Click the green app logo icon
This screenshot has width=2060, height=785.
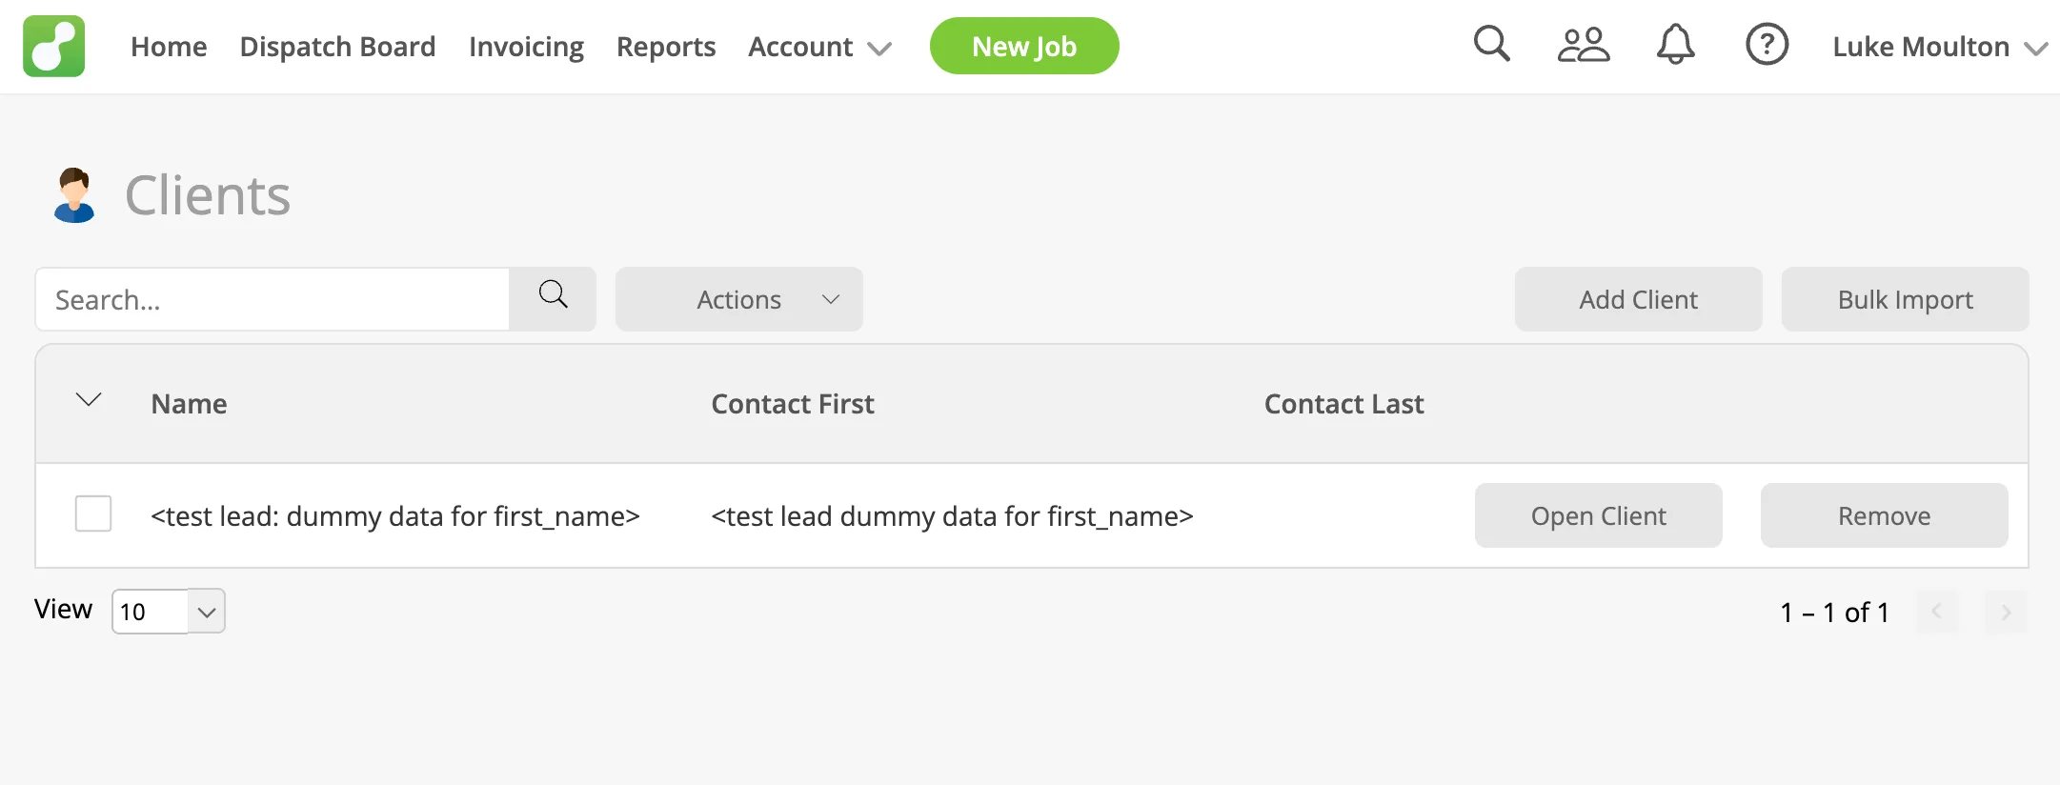pyautogui.click(x=54, y=46)
